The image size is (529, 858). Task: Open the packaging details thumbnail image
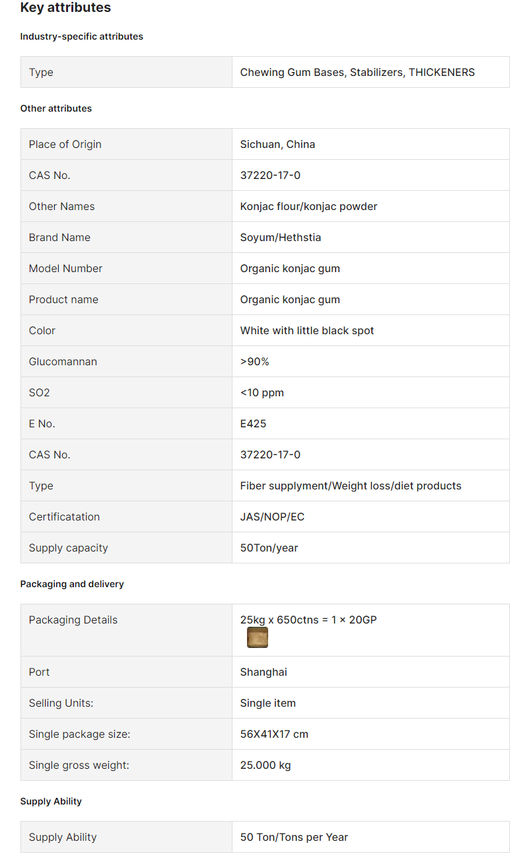[258, 637]
